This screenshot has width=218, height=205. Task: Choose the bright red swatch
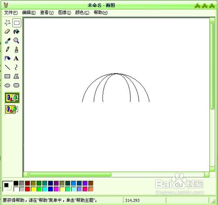(27, 189)
